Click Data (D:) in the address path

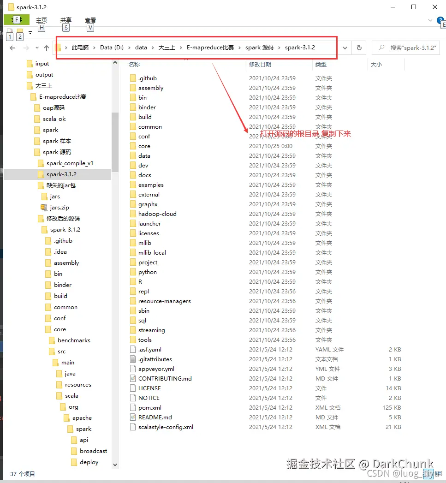point(112,48)
